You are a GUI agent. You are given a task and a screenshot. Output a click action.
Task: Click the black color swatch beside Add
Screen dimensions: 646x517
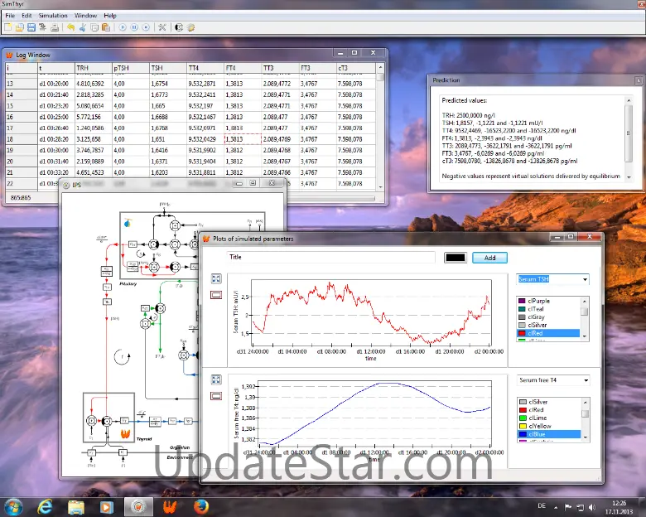pyautogui.click(x=456, y=258)
